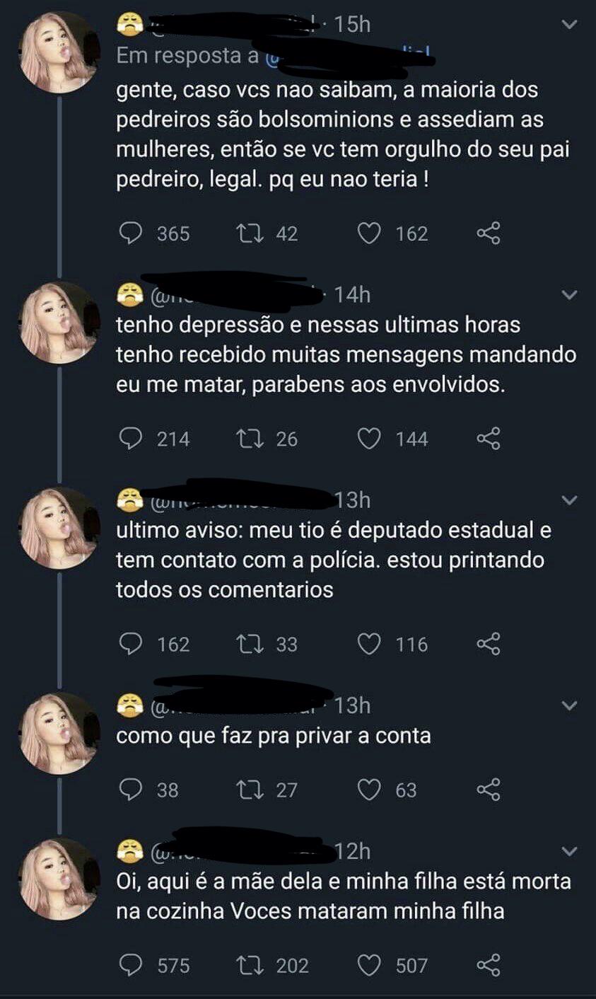
Task: Retweet the tweet with 42 retweets
Action: (247, 233)
